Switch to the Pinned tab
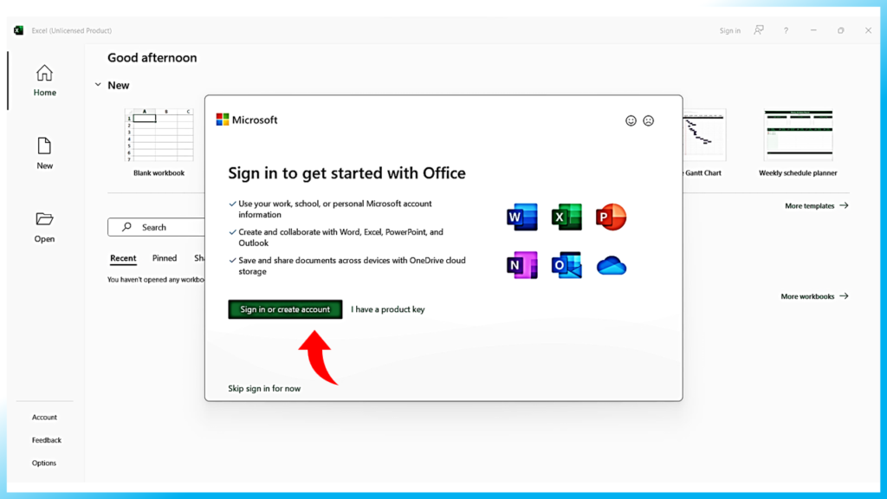Screen dimensions: 887x499 pyautogui.click(x=165, y=258)
